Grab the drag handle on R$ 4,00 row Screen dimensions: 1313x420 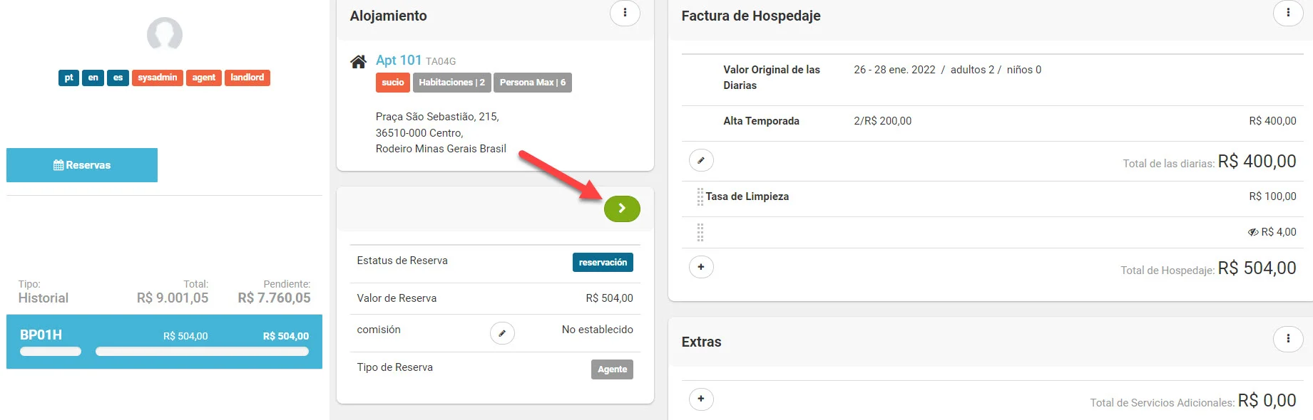(x=700, y=232)
